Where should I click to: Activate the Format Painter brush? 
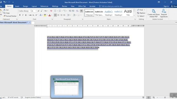point(4,16)
